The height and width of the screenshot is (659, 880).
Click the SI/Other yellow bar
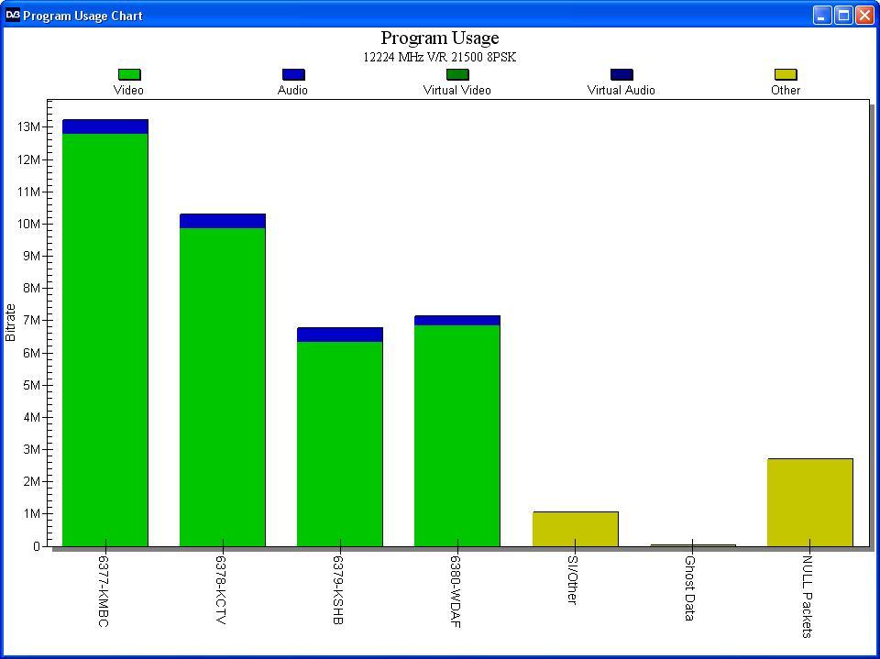tap(576, 528)
